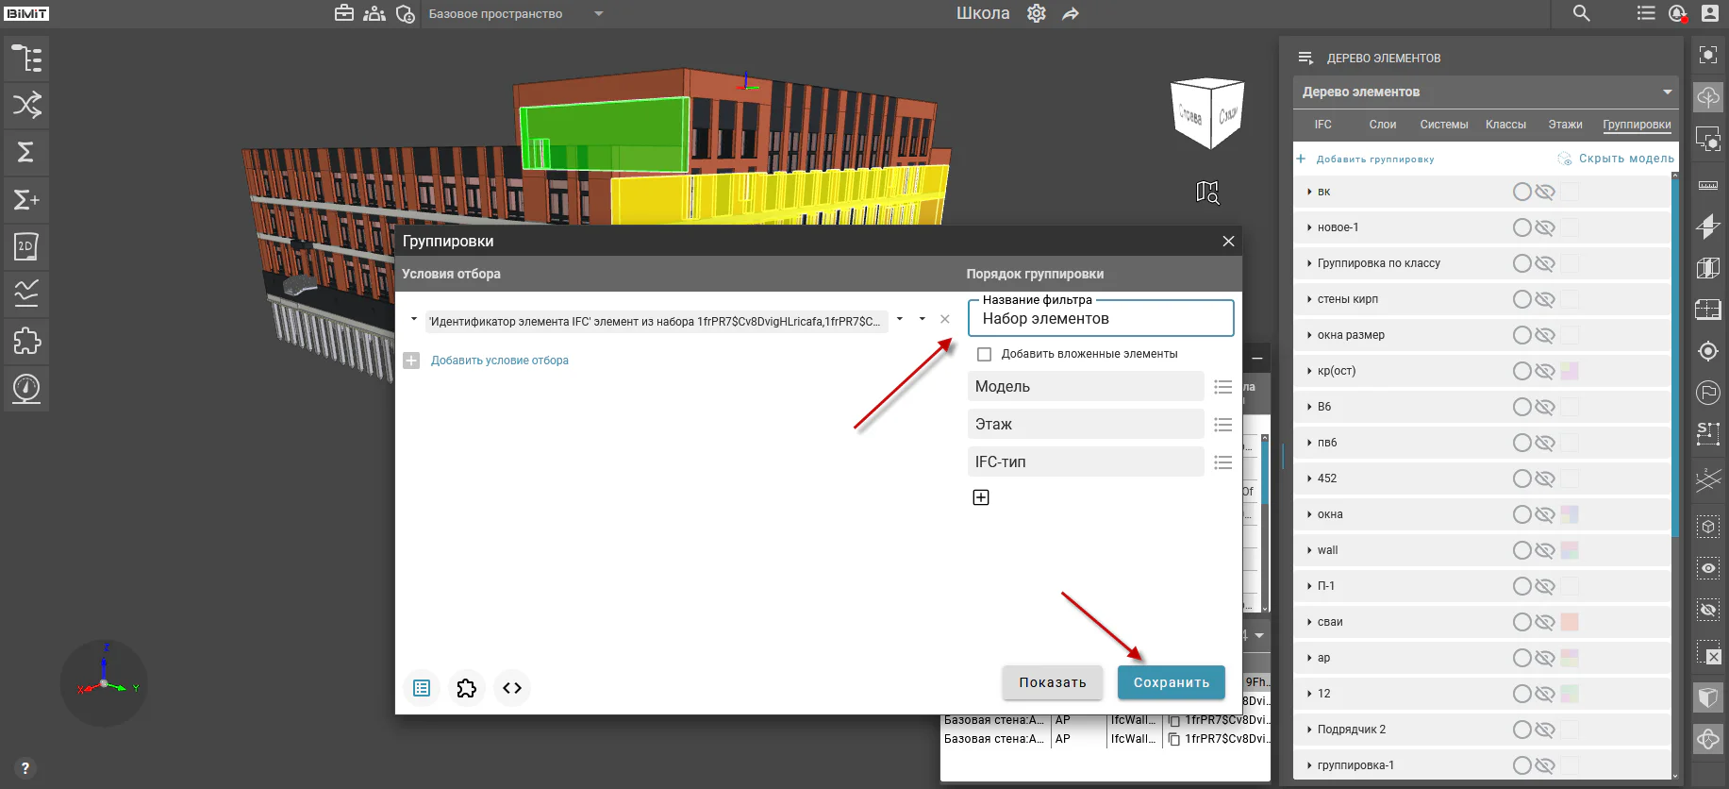Click the map search icon in viewport
Image resolution: width=1729 pixels, height=789 pixels.
pyautogui.click(x=1207, y=193)
